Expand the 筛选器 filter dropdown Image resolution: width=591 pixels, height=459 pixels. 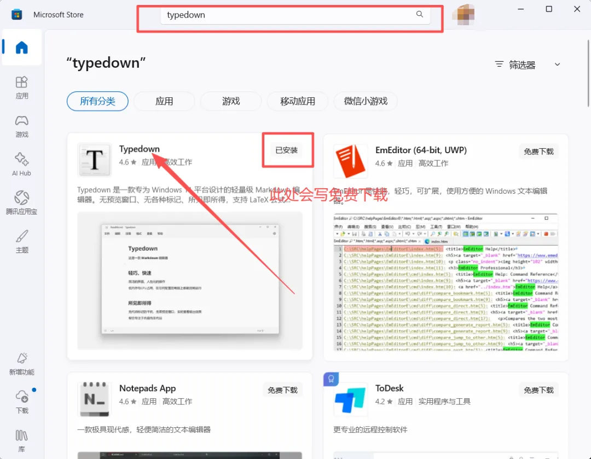coord(528,65)
